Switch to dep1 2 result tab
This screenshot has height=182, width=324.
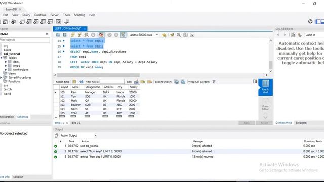coord(76,123)
